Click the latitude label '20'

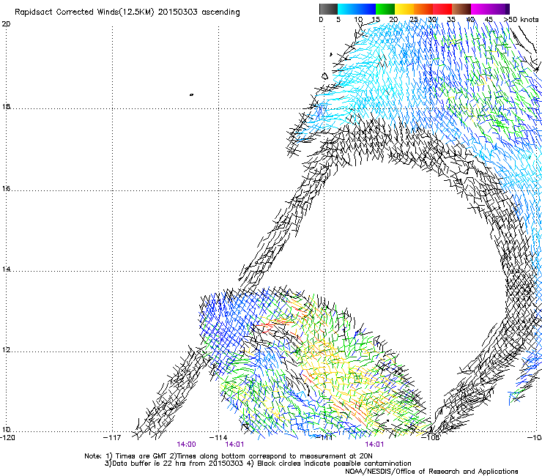[6, 24]
